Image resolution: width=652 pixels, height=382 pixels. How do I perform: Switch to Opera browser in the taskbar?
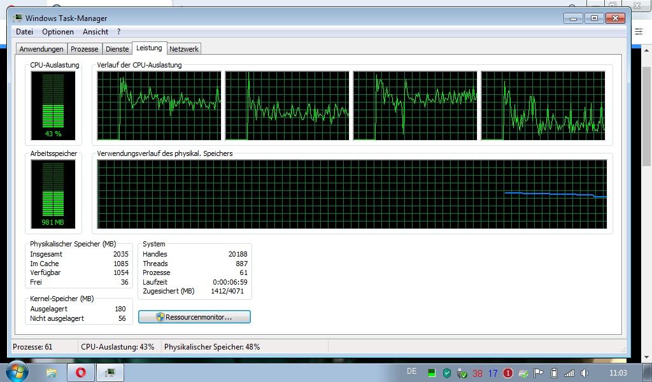click(x=81, y=372)
